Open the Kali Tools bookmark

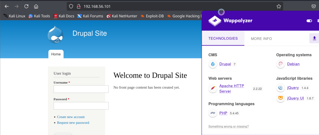click(x=39, y=16)
